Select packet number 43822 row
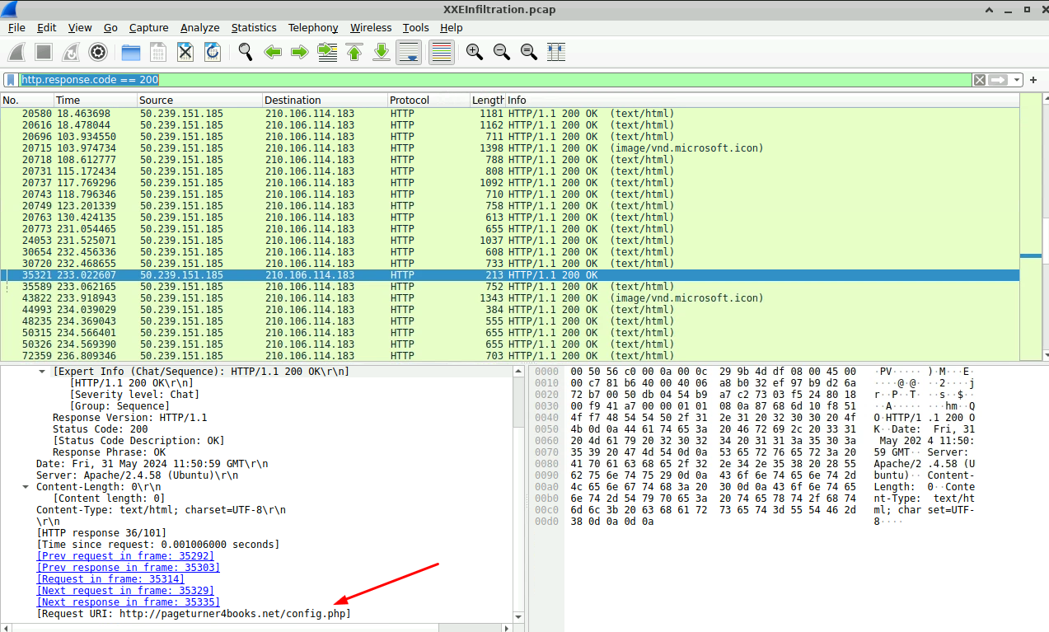1049x632 pixels. 509,298
